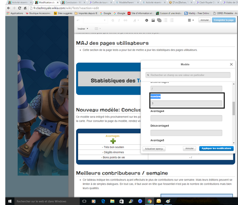Create a bulleted list
Screen dimensions: 238x205
(x=165, y=20)
